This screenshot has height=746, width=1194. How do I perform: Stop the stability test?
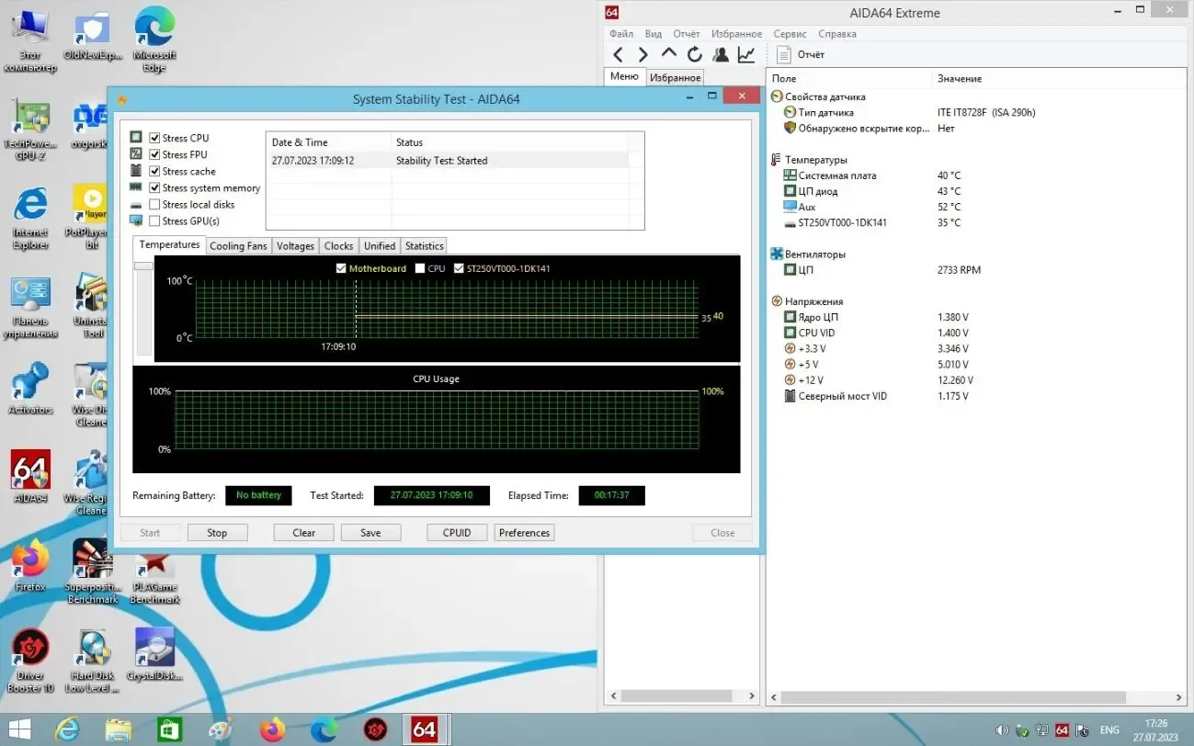217,532
